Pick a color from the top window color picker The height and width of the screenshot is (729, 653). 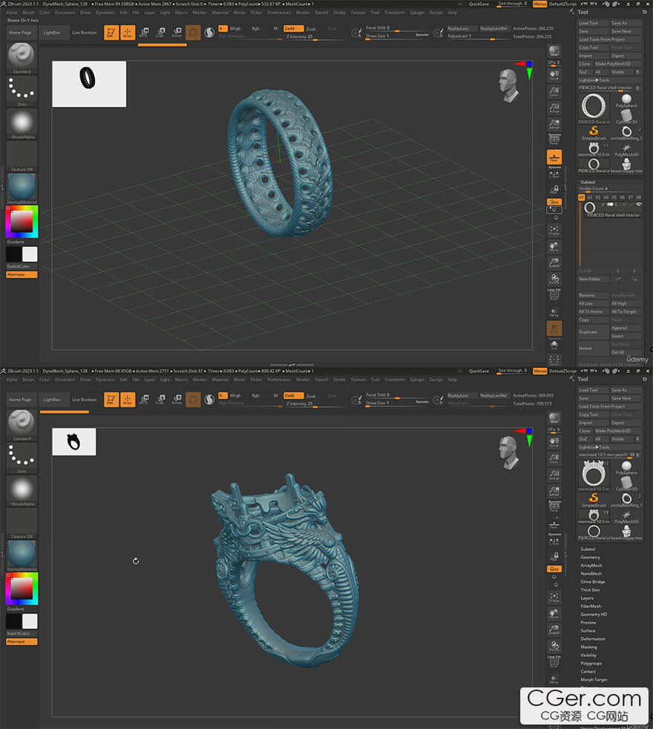click(x=22, y=222)
